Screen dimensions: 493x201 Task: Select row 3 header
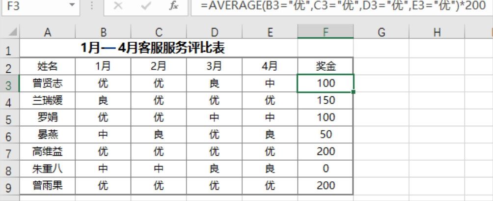(9, 84)
